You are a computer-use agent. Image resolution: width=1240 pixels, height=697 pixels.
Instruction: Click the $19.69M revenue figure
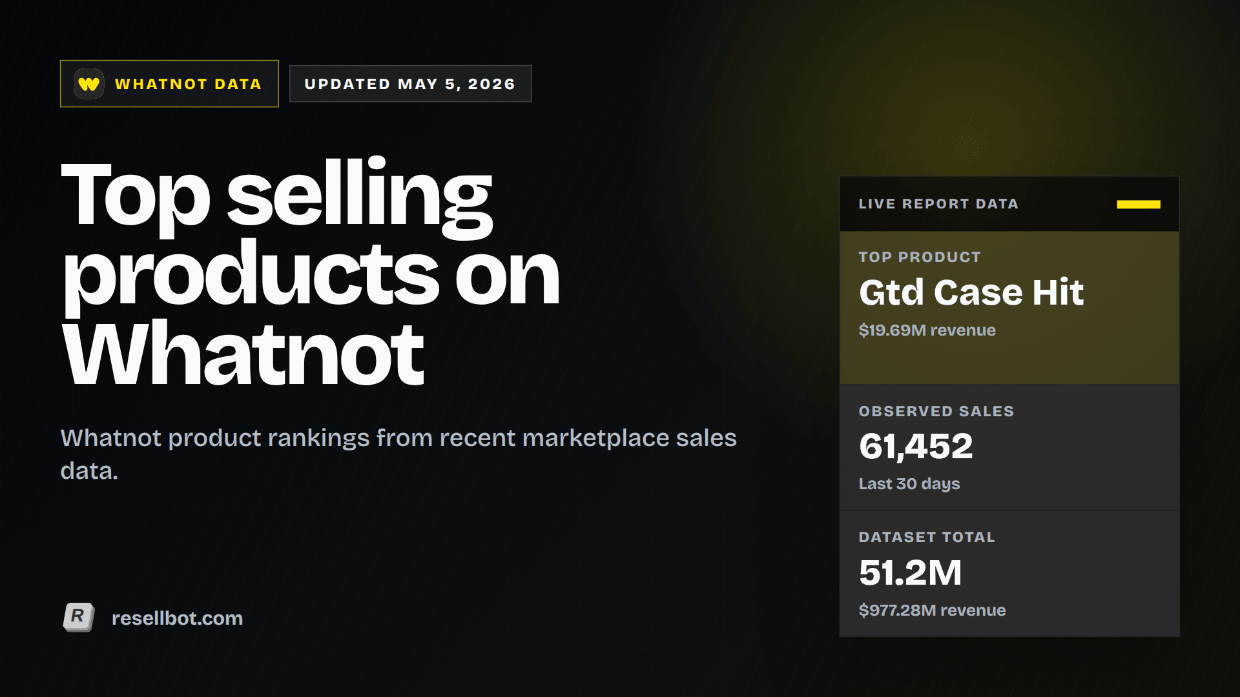(927, 330)
